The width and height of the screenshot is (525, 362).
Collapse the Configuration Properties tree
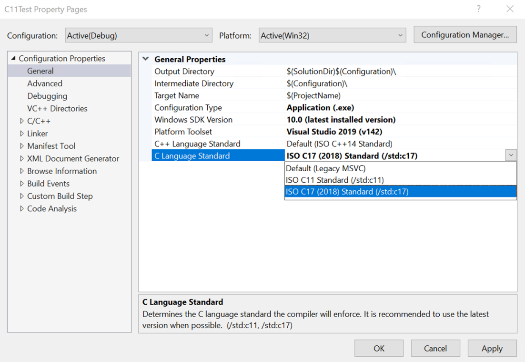coord(13,58)
